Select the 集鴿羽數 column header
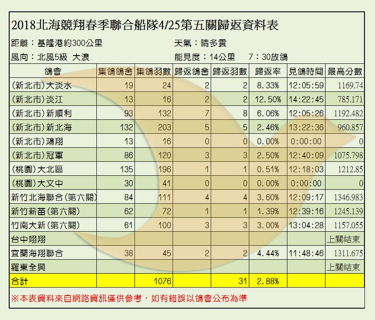 [x=153, y=71]
